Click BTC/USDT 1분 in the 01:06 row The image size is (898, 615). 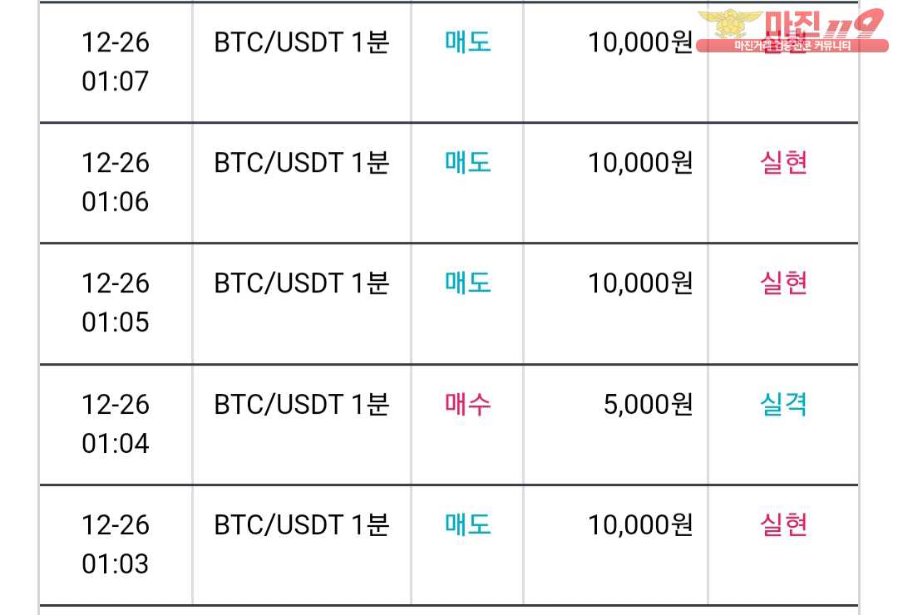302,163
